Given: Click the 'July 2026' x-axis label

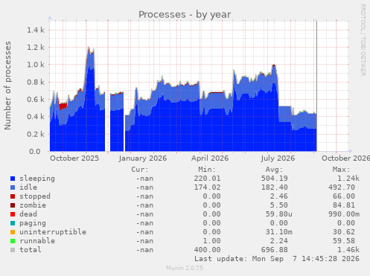Looking at the screenshot, I should (278, 158).
